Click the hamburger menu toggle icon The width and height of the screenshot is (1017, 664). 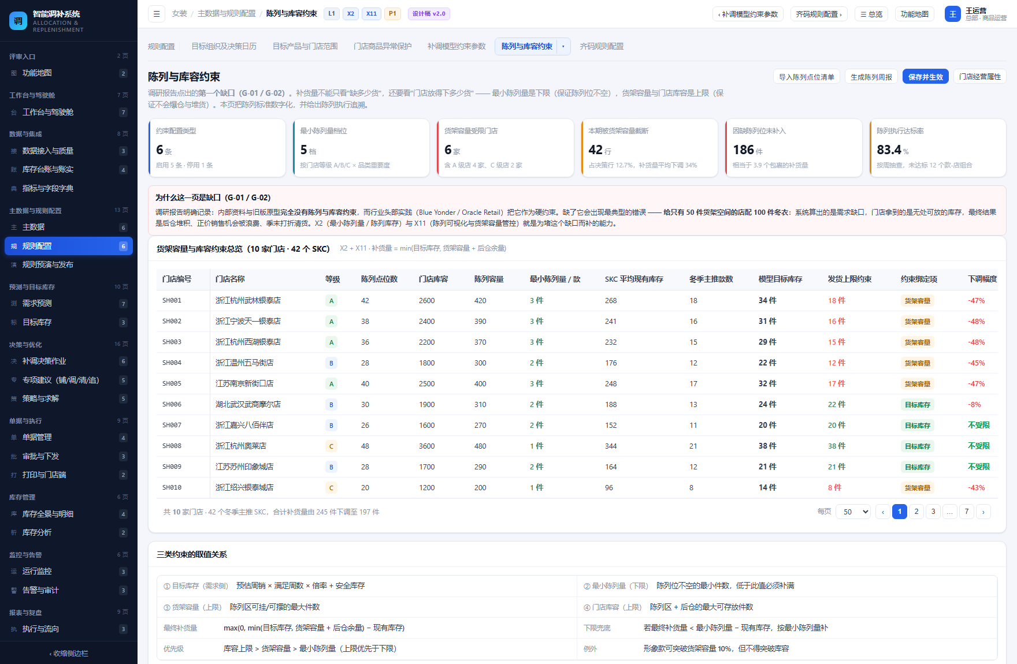tap(157, 14)
